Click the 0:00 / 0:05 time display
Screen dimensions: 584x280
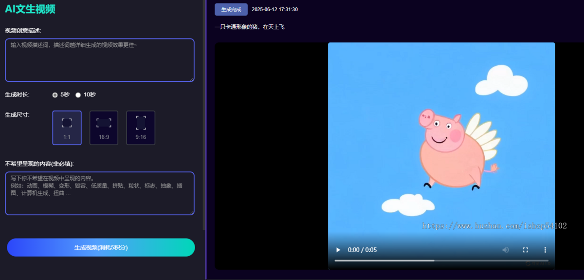362,250
